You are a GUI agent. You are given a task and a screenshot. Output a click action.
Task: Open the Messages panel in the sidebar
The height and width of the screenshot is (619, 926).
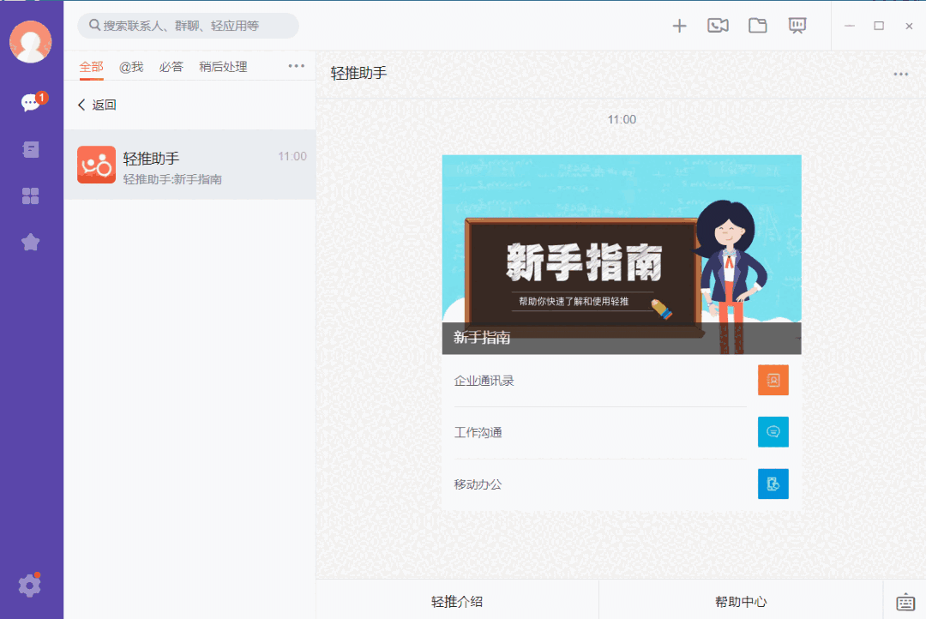(x=30, y=101)
